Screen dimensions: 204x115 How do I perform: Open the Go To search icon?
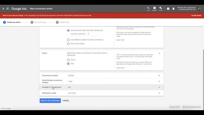pyautogui.click(x=148, y=9)
